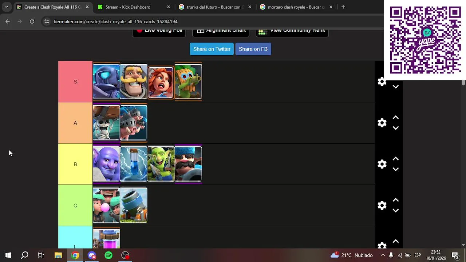Move A tier row up with chevron
466x262 pixels.
pos(396,118)
